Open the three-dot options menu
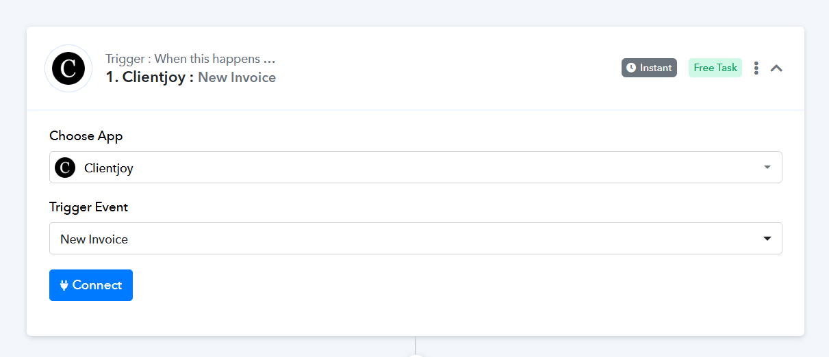Image resolution: width=829 pixels, height=357 pixels. tap(756, 68)
